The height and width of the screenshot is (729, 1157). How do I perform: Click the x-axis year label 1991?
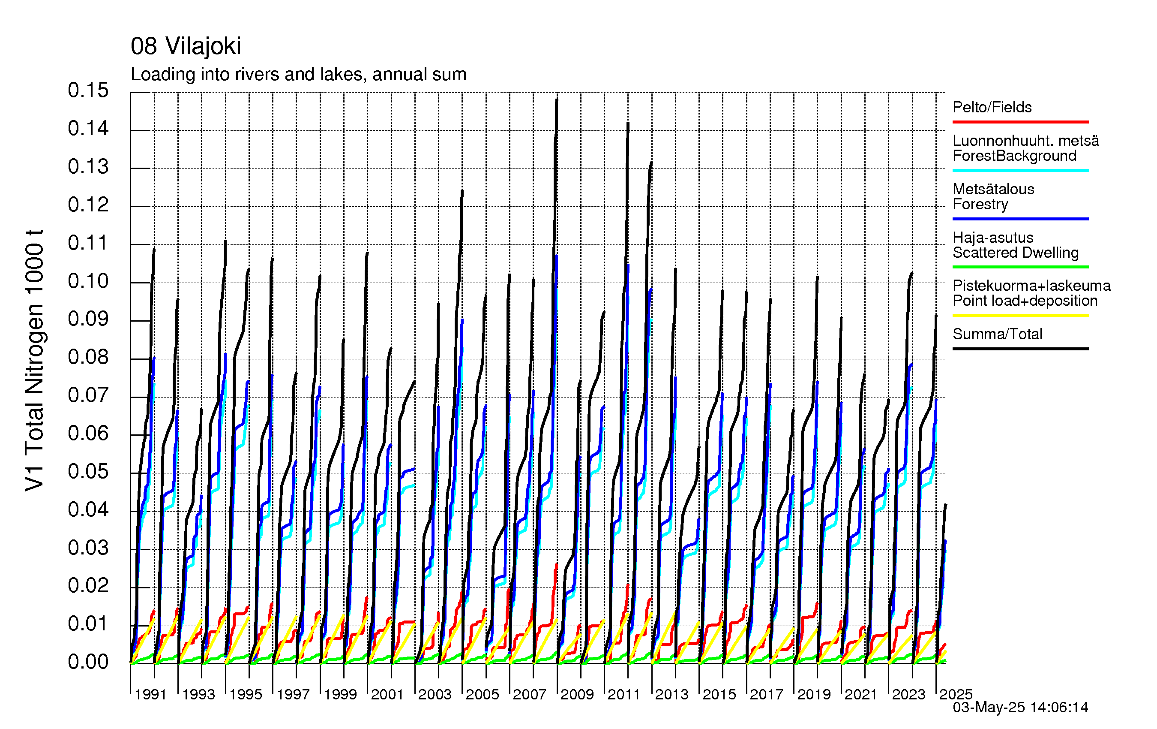pos(150,694)
